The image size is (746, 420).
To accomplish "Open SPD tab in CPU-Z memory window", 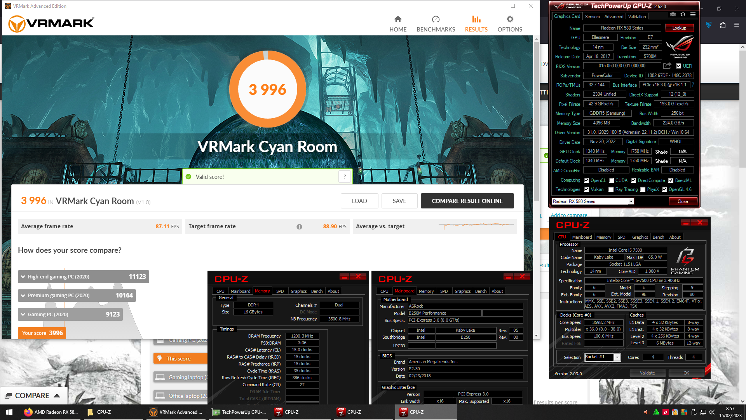I will click(x=280, y=291).
